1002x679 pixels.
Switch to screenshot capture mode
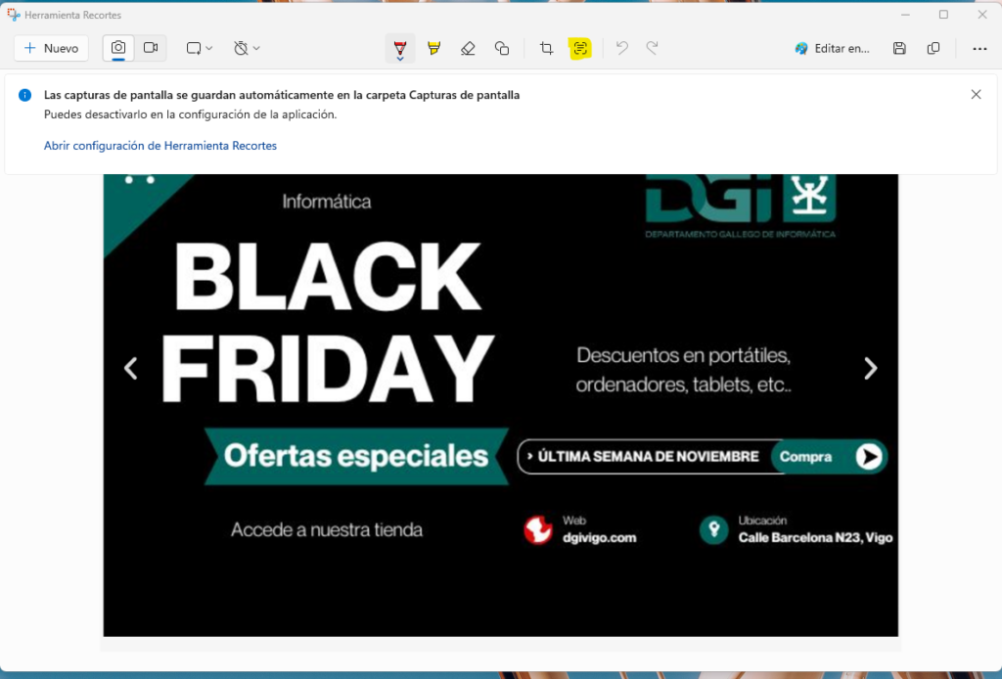117,47
